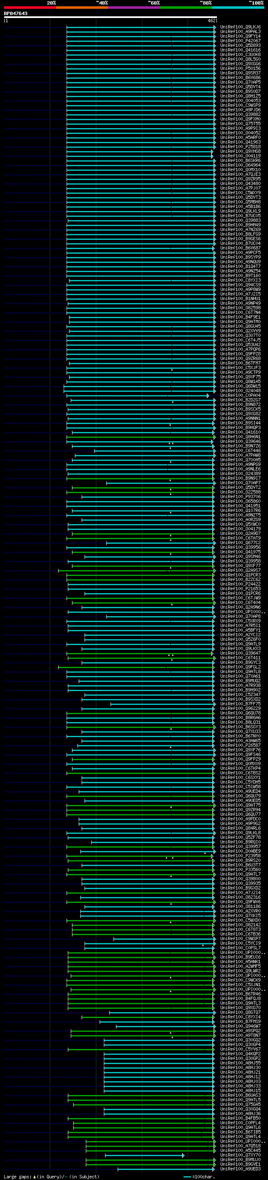Viewport: 268px width, 1180px height.
Task: Click the query end position 462
Action: click(x=211, y=21)
